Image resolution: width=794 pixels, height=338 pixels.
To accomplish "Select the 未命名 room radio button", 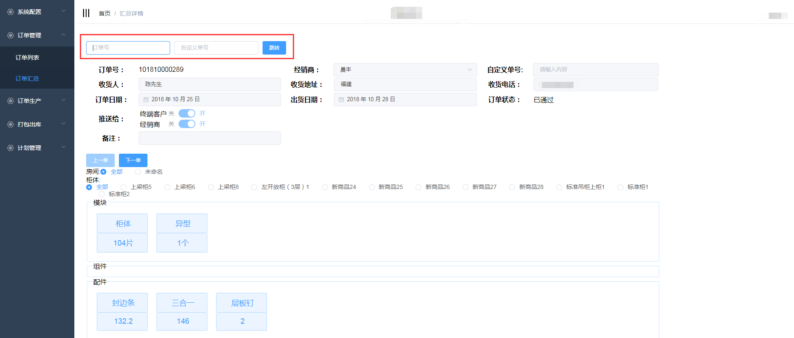I will pyautogui.click(x=138, y=172).
